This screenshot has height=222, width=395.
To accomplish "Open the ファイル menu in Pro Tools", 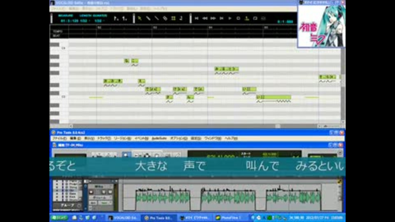I will 59,139.
